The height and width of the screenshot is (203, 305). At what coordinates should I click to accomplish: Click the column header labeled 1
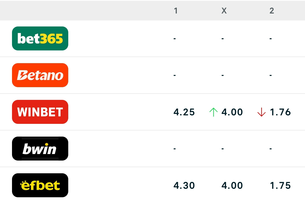pos(176,10)
